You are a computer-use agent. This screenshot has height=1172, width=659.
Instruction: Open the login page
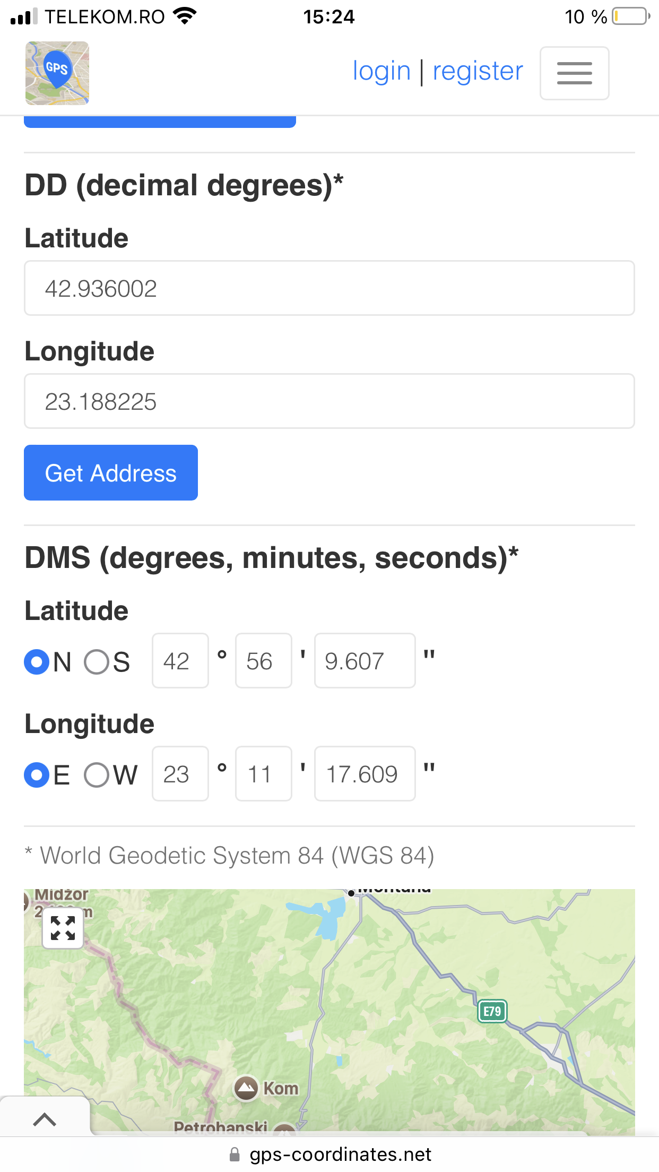[381, 71]
